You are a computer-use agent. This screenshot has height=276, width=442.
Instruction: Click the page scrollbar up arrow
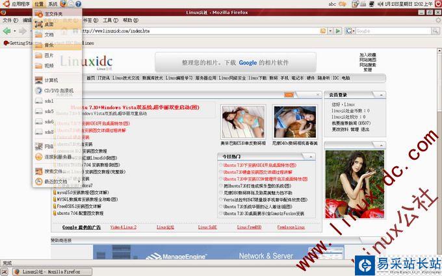tap(439, 51)
